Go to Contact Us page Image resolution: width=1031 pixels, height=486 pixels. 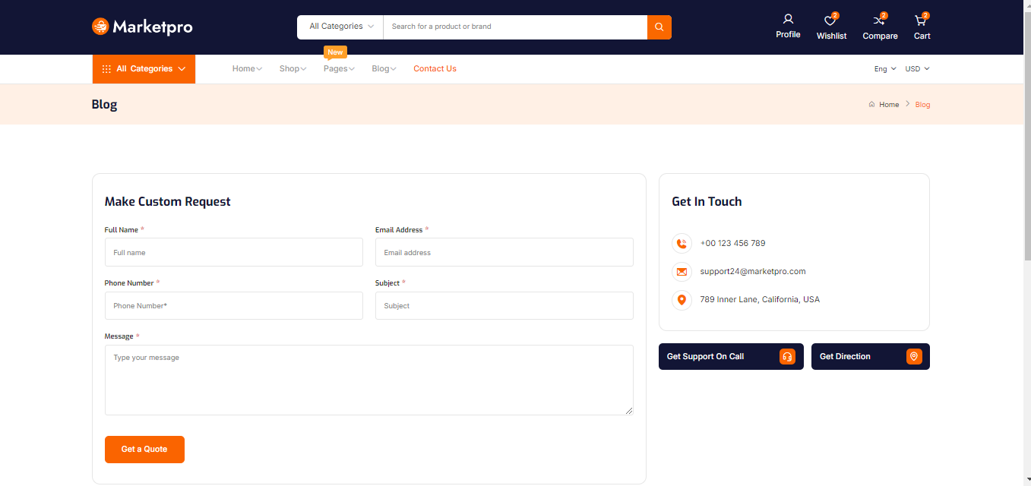click(435, 69)
